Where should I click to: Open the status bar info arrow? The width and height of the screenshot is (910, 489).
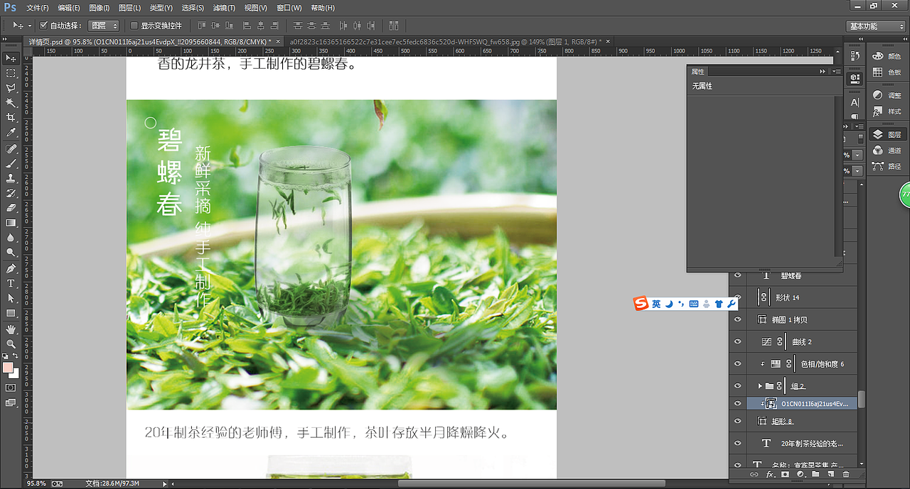[165, 483]
